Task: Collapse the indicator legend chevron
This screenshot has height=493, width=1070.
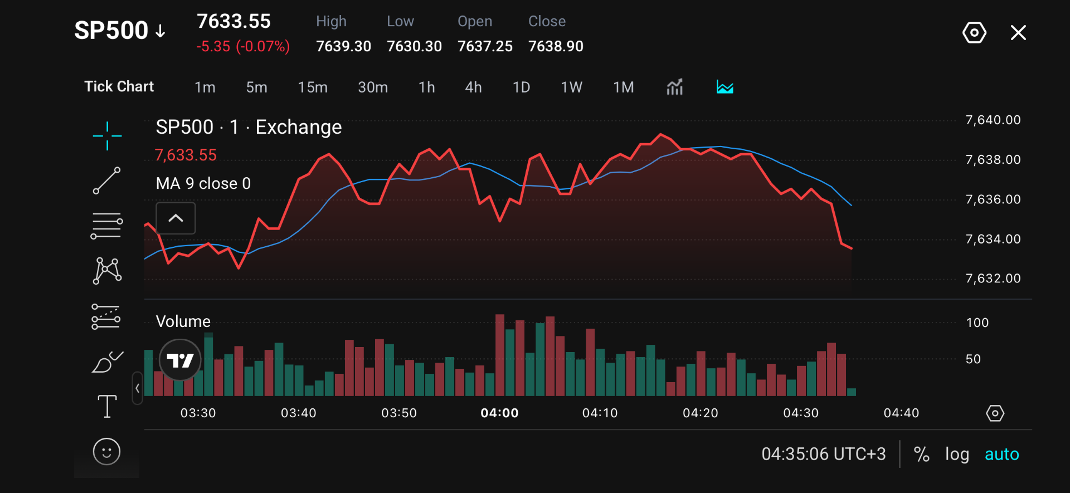Action: point(176,218)
